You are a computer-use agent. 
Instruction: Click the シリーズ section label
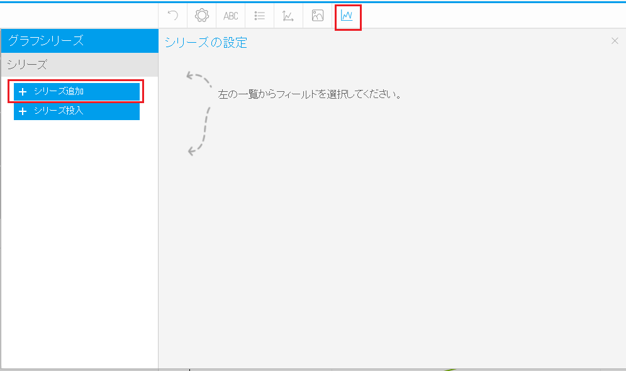pyautogui.click(x=80, y=65)
